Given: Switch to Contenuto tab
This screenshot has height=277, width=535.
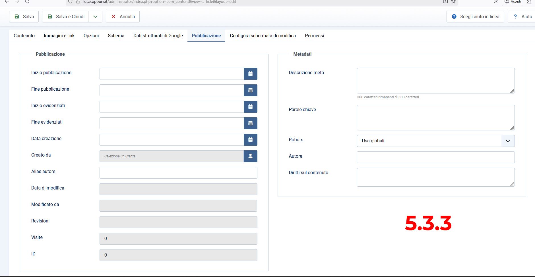Looking at the screenshot, I should (24, 36).
